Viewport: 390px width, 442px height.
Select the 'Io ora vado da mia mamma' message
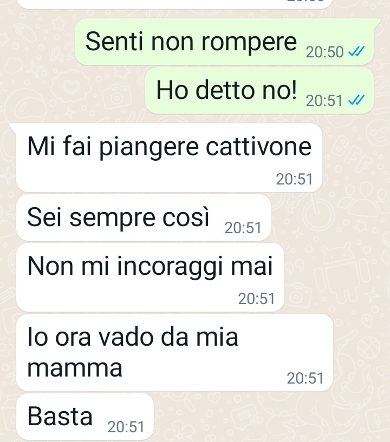click(x=174, y=352)
